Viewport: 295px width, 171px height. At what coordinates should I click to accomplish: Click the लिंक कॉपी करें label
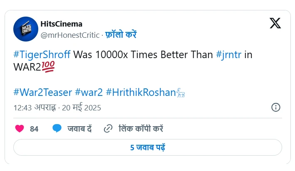point(141,129)
